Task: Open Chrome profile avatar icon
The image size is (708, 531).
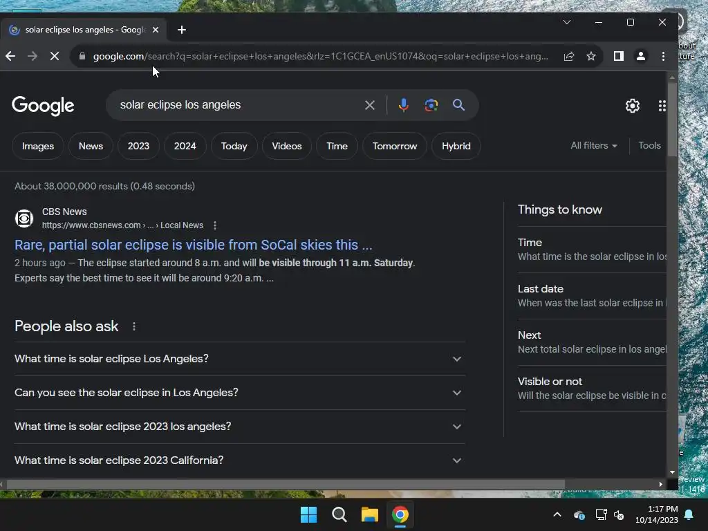Action: (641, 56)
